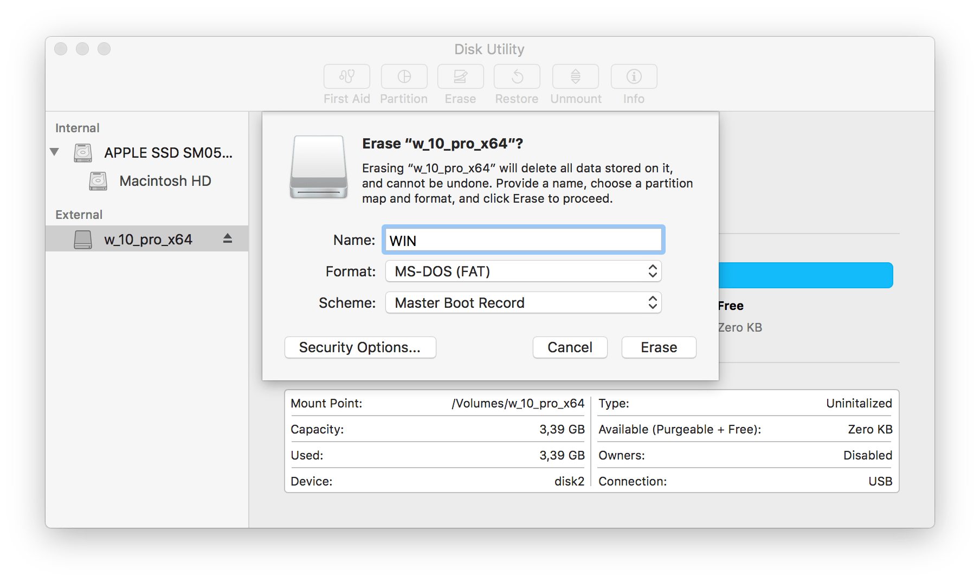Eject the w_10_pro_x64 external disk
Viewport: 980px width, 582px height.
coord(227,238)
